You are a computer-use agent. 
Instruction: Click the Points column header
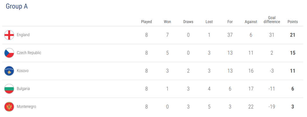click(x=293, y=22)
